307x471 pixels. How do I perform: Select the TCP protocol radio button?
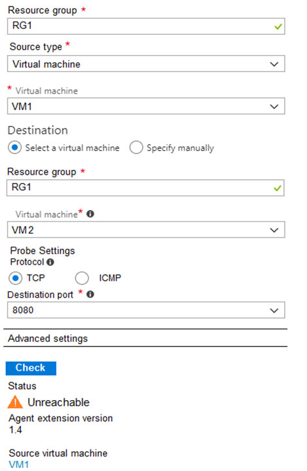[x=15, y=278]
